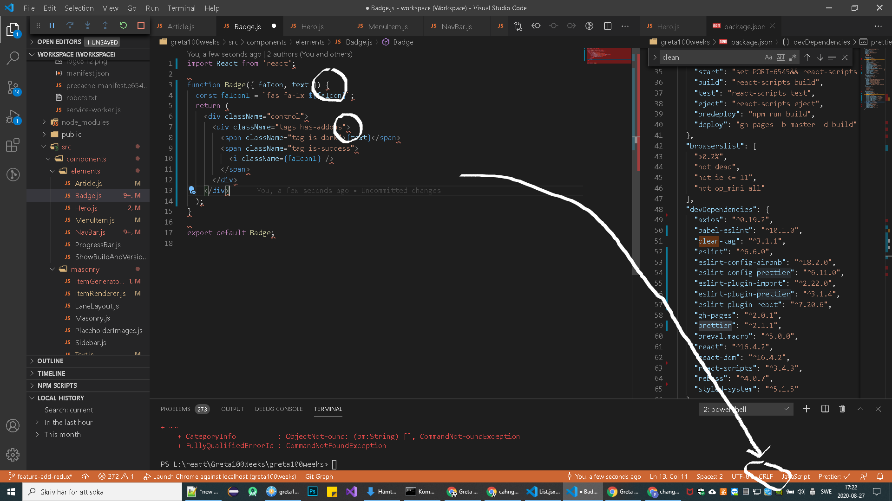Open the Terminal menu
The image size is (892, 501).
181,8
